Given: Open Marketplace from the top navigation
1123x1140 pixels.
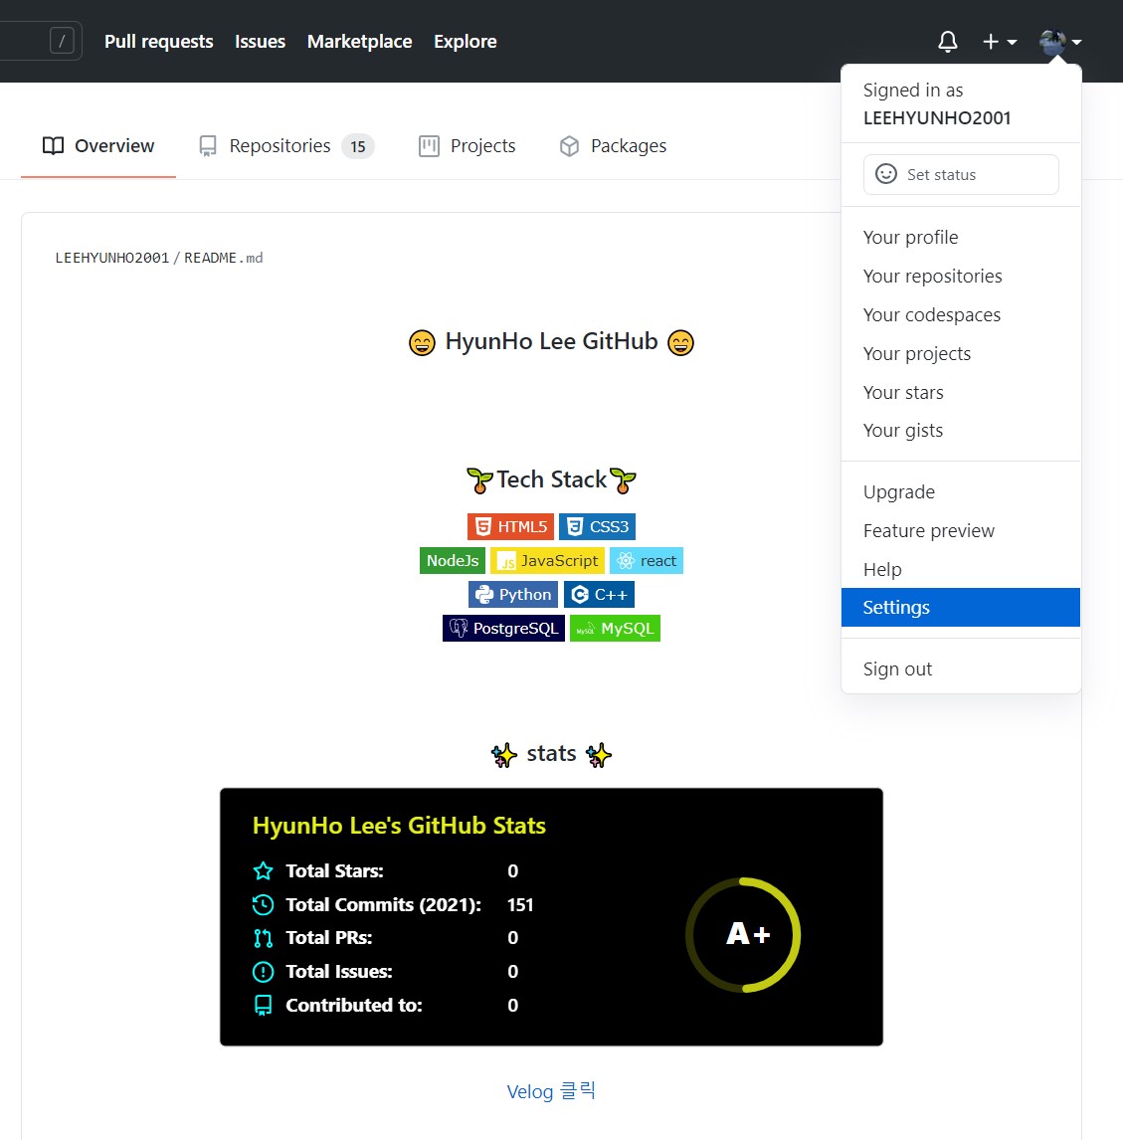Looking at the screenshot, I should [x=359, y=41].
